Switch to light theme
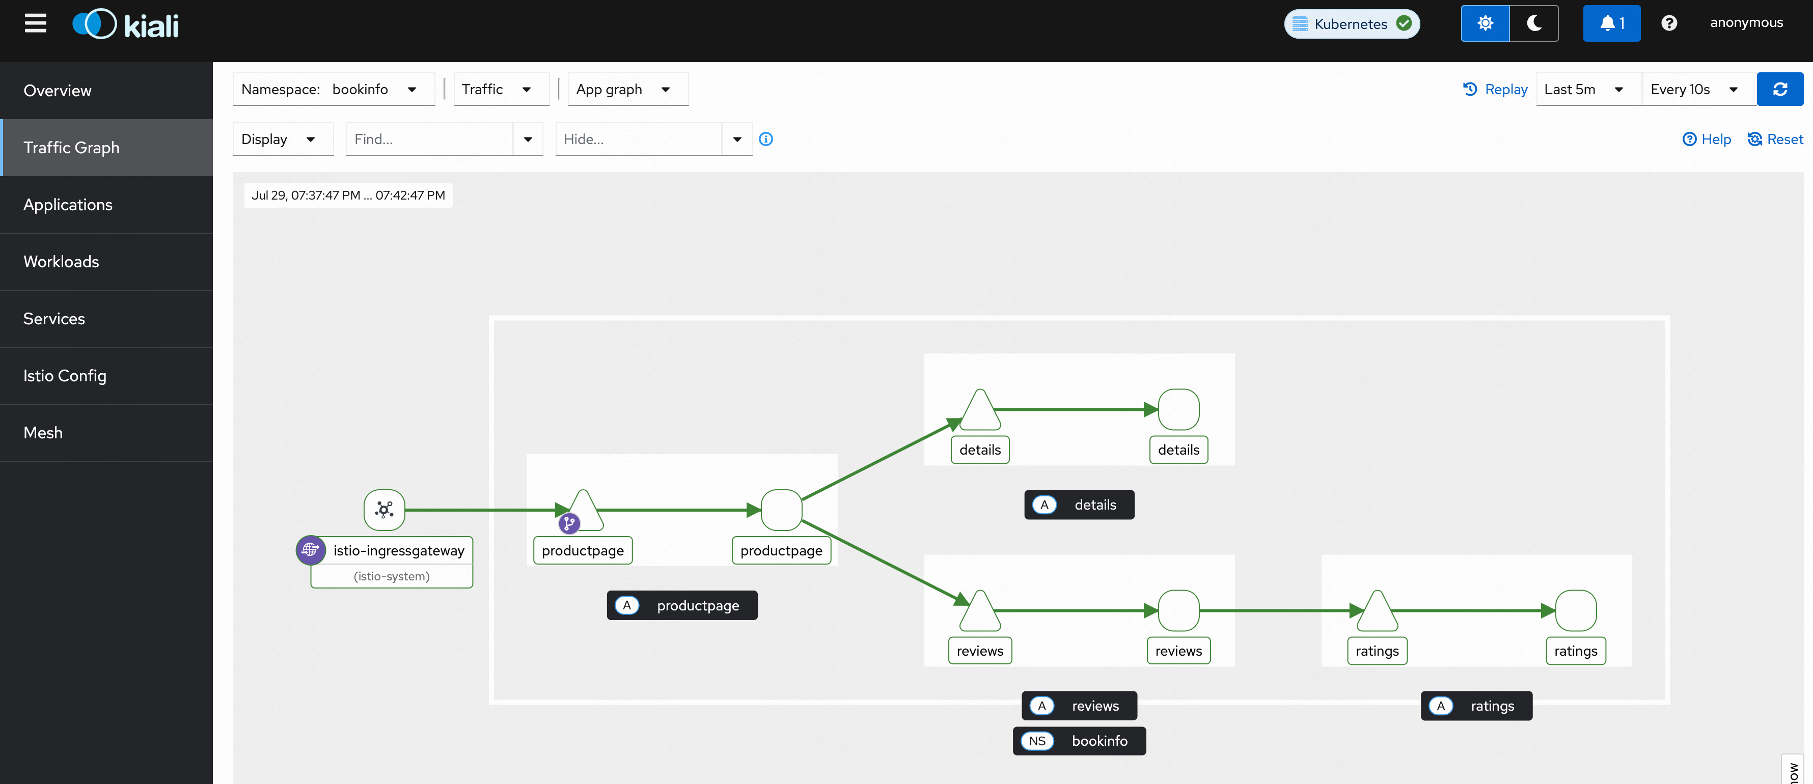1813x784 pixels. pos(1485,23)
